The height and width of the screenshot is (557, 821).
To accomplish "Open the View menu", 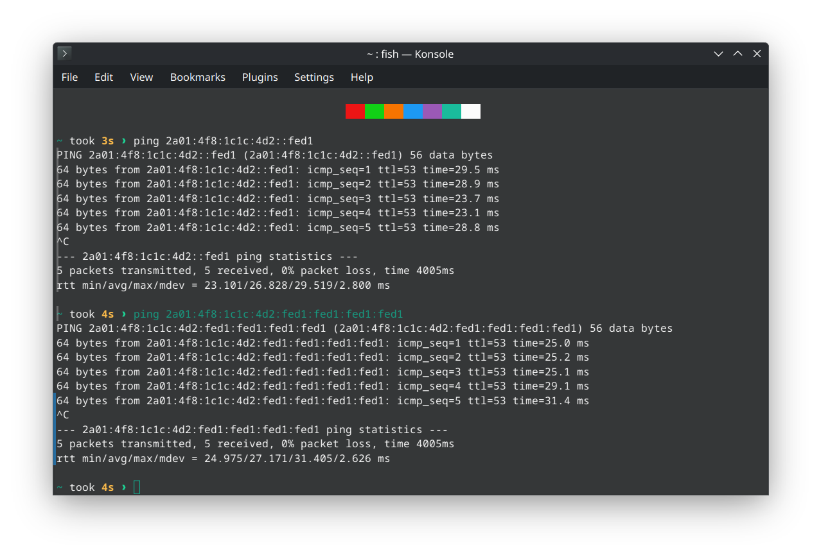I will pos(141,77).
